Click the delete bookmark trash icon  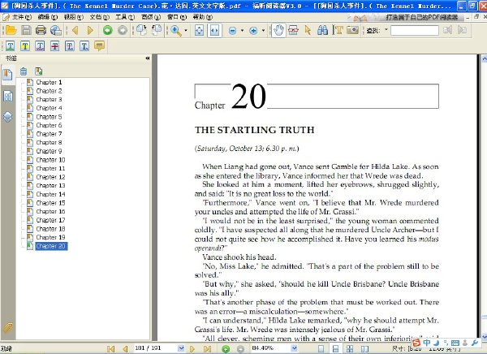click(24, 71)
